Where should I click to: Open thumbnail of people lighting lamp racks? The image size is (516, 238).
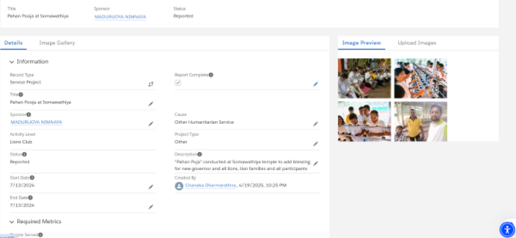421,78
